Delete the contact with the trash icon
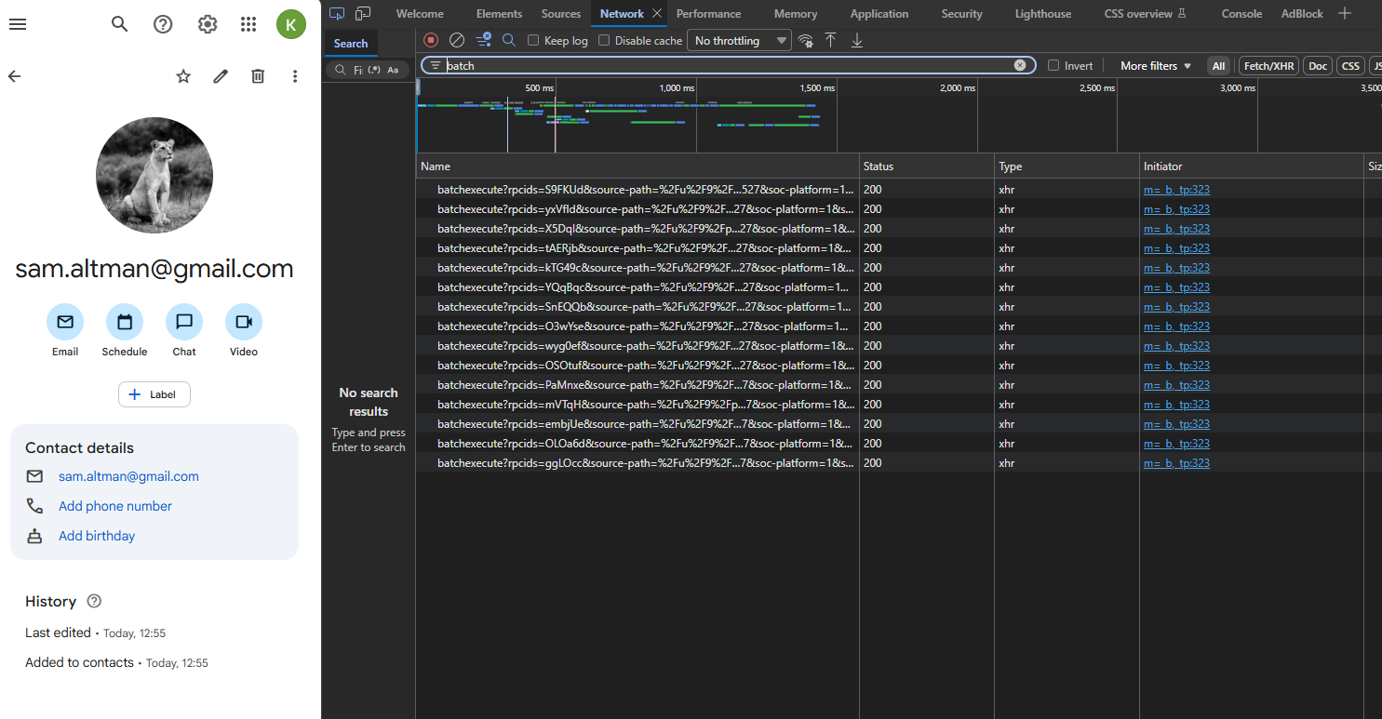The image size is (1382, 719). (258, 76)
